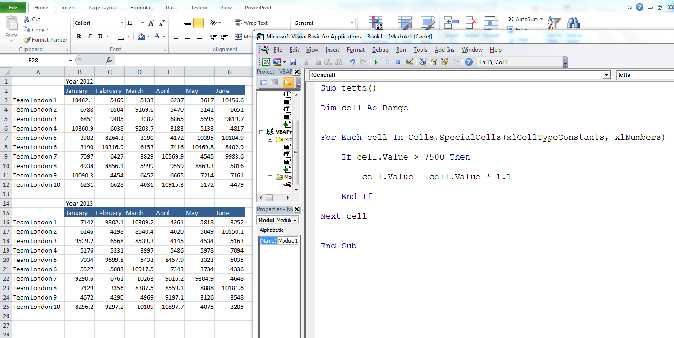Open Tools menu in VBA editor
The image size is (674, 338).
click(x=420, y=50)
